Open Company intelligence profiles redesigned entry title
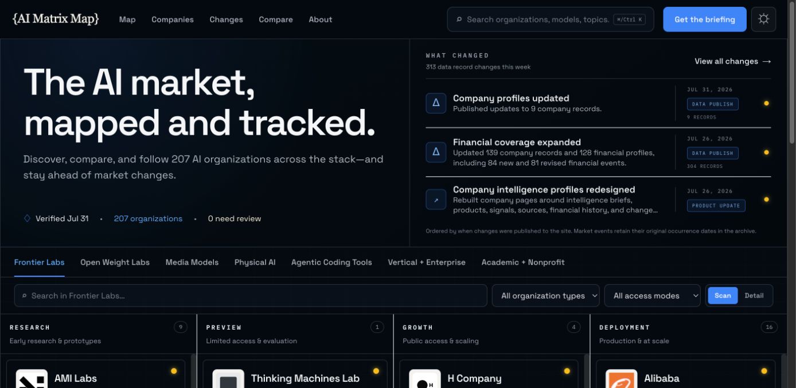This screenshot has height=388, width=796. point(544,190)
